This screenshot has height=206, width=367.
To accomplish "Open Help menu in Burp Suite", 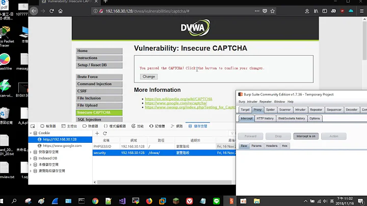I will pyautogui.click(x=291, y=101).
